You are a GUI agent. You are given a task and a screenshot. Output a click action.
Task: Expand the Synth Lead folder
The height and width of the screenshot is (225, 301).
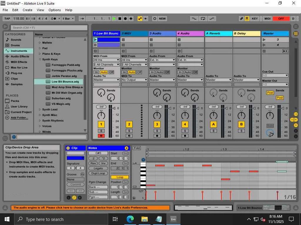[x=40, y=109]
